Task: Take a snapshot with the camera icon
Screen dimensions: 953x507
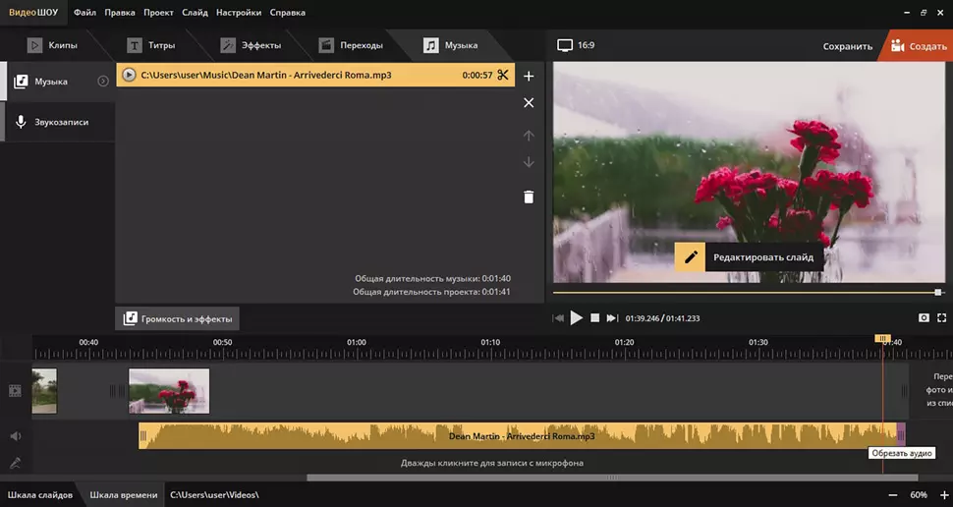Action: (924, 318)
